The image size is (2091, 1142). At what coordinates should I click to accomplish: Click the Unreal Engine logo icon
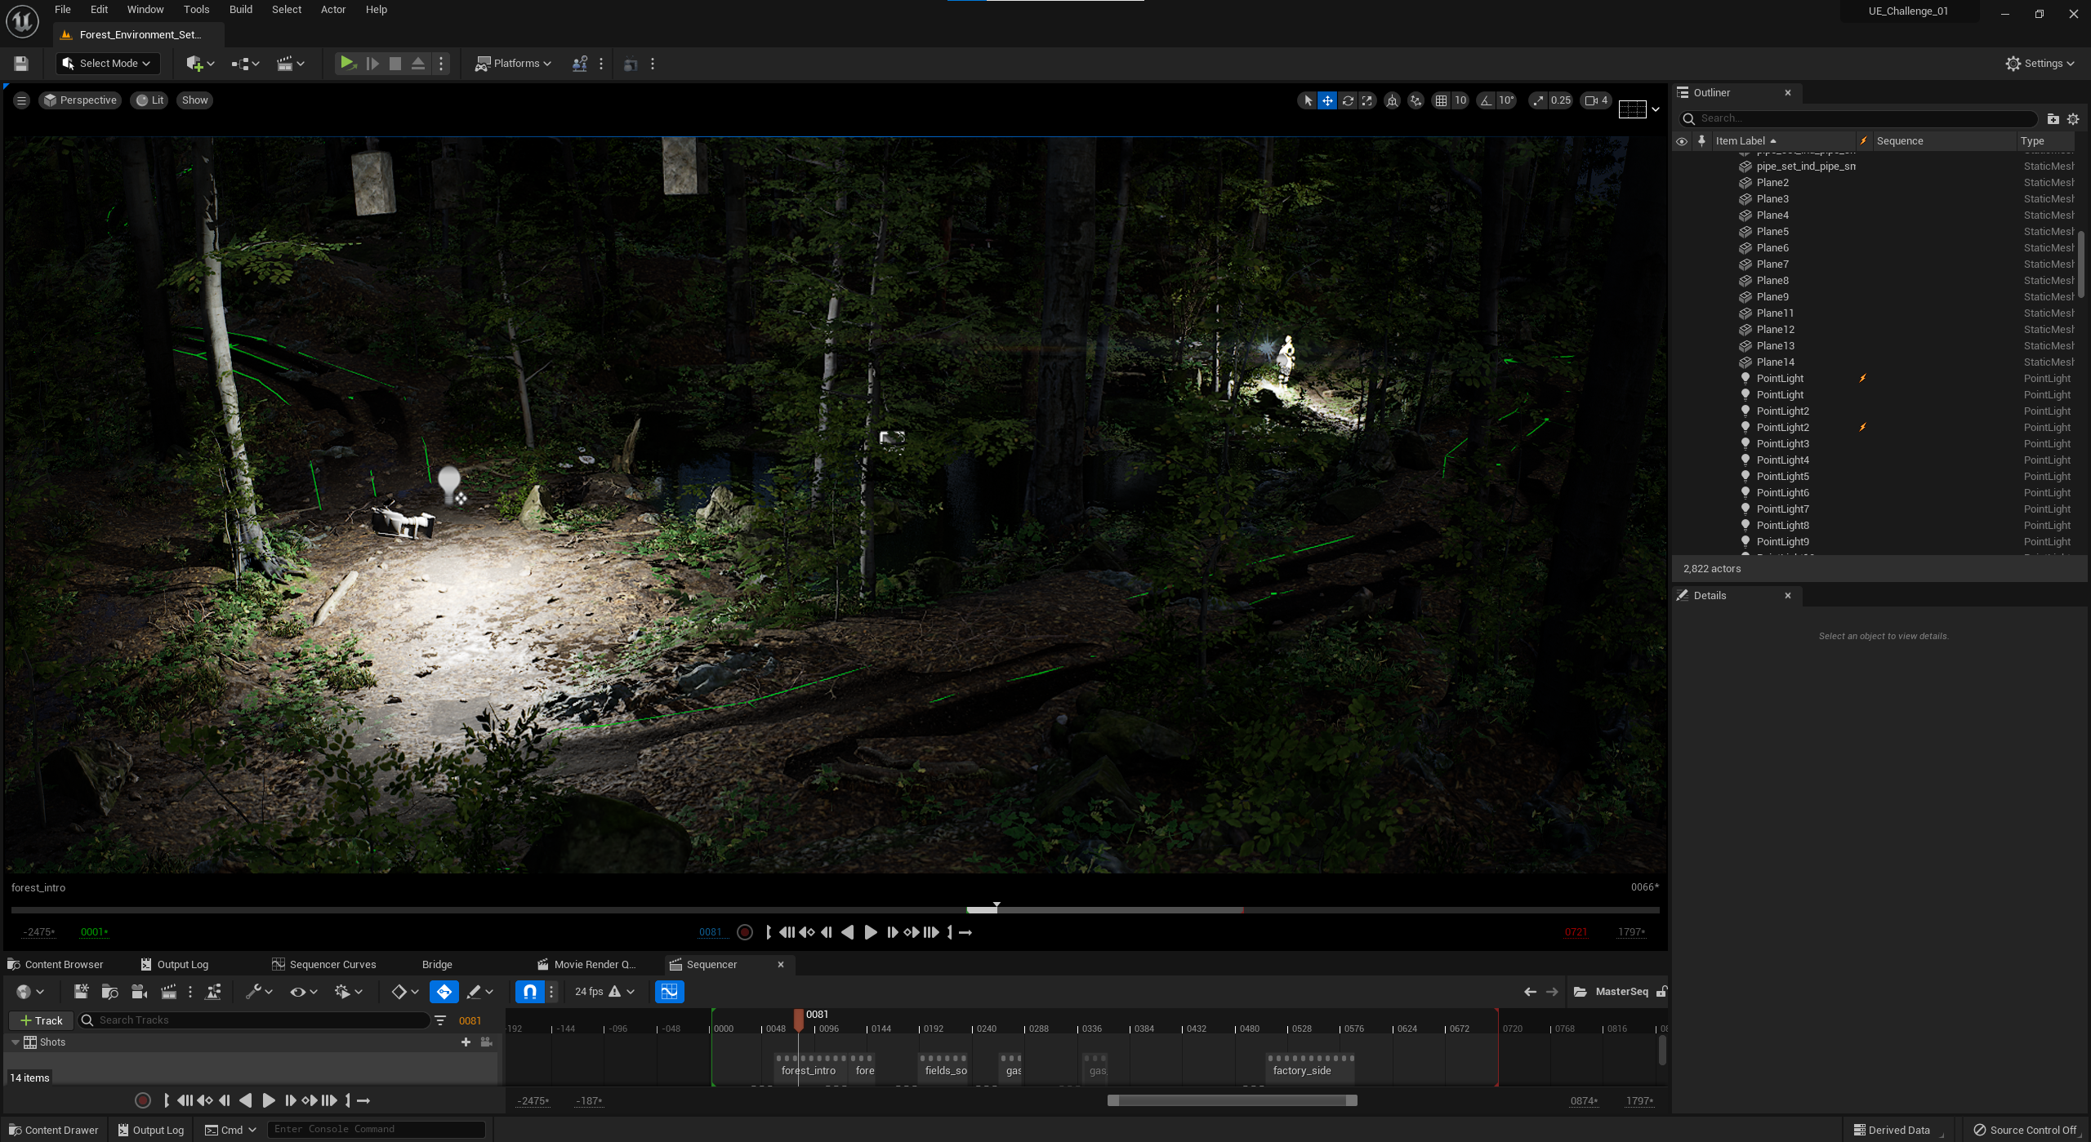[x=22, y=21]
